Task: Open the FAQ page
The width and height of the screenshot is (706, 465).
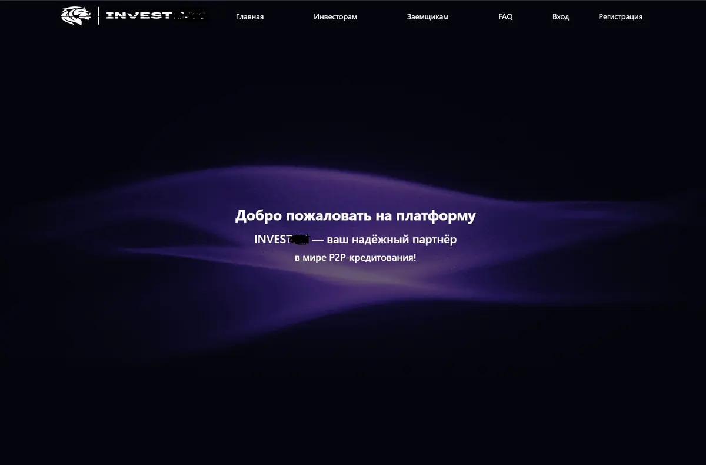Action: pos(505,16)
